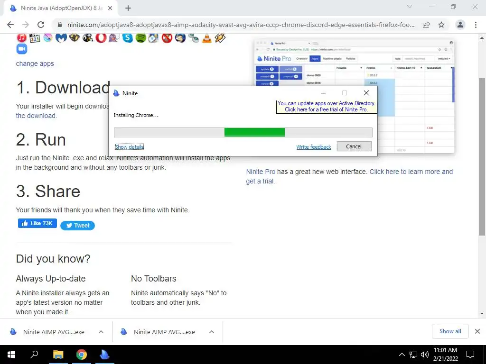Click the iTunes music note icon
The width and height of the screenshot is (486, 364).
point(21,38)
